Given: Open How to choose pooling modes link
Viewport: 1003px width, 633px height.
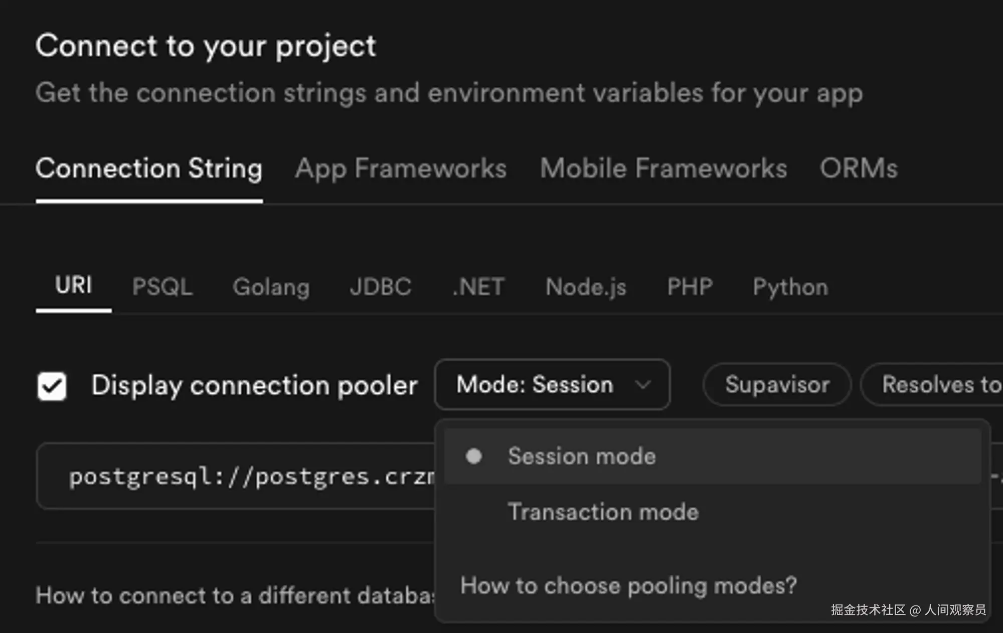Looking at the screenshot, I should pyautogui.click(x=628, y=585).
